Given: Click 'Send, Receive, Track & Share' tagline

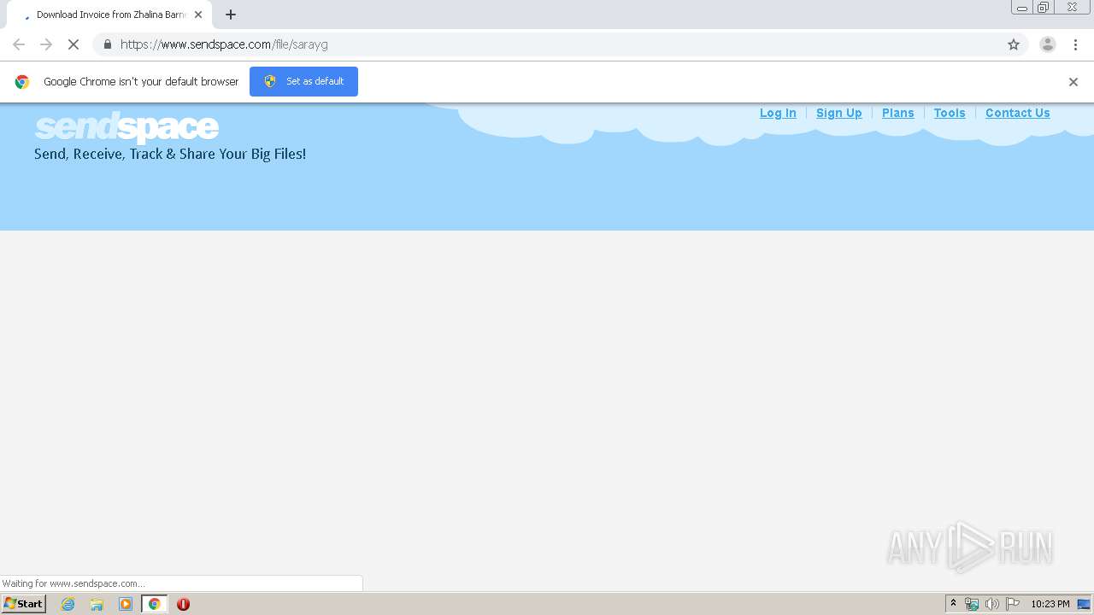Looking at the screenshot, I should click(170, 155).
